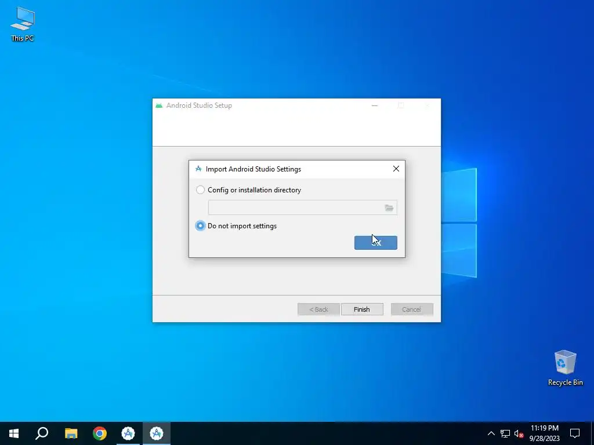Image resolution: width=594 pixels, height=445 pixels.
Task: Click the directory path input field
Action: coord(302,208)
